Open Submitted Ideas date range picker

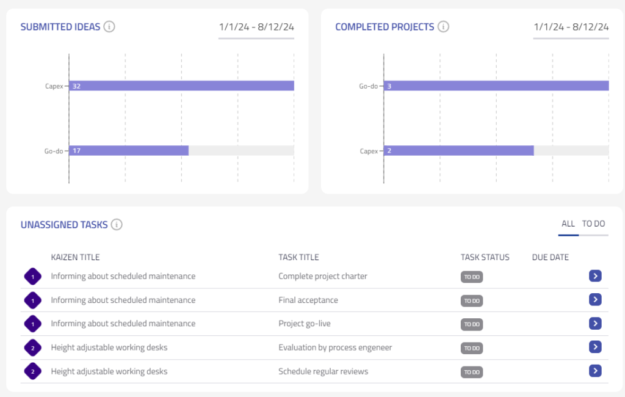click(256, 27)
